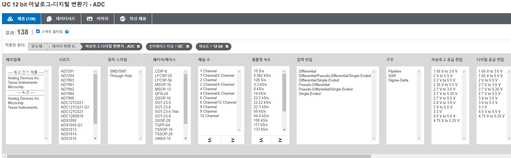Click series list scrollbar thumb
511x158 pixels.
pyautogui.click(x=95, y=99)
